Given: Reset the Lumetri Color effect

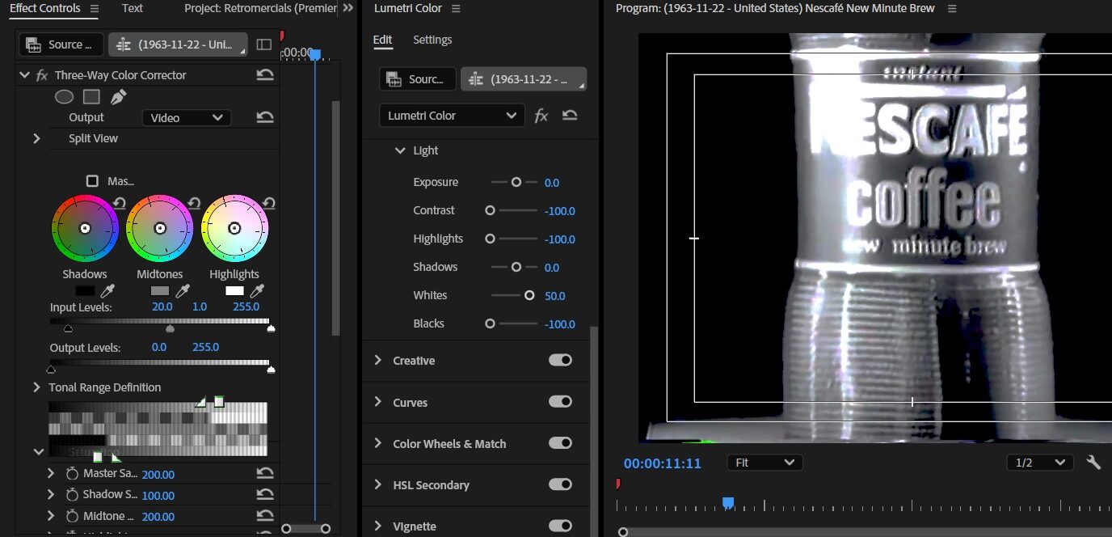Looking at the screenshot, I should pos(570,116).
